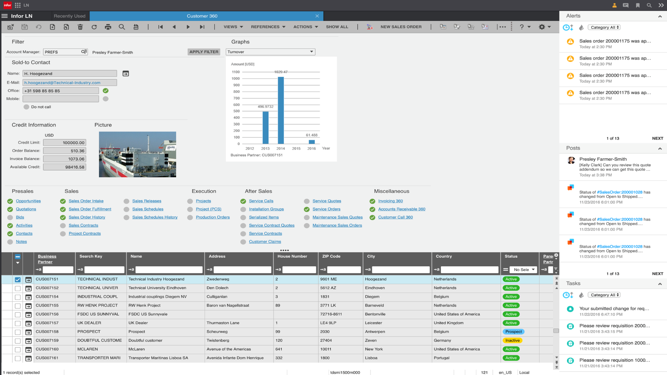Switch to the Recently Used tab

[x=70, y=16]
